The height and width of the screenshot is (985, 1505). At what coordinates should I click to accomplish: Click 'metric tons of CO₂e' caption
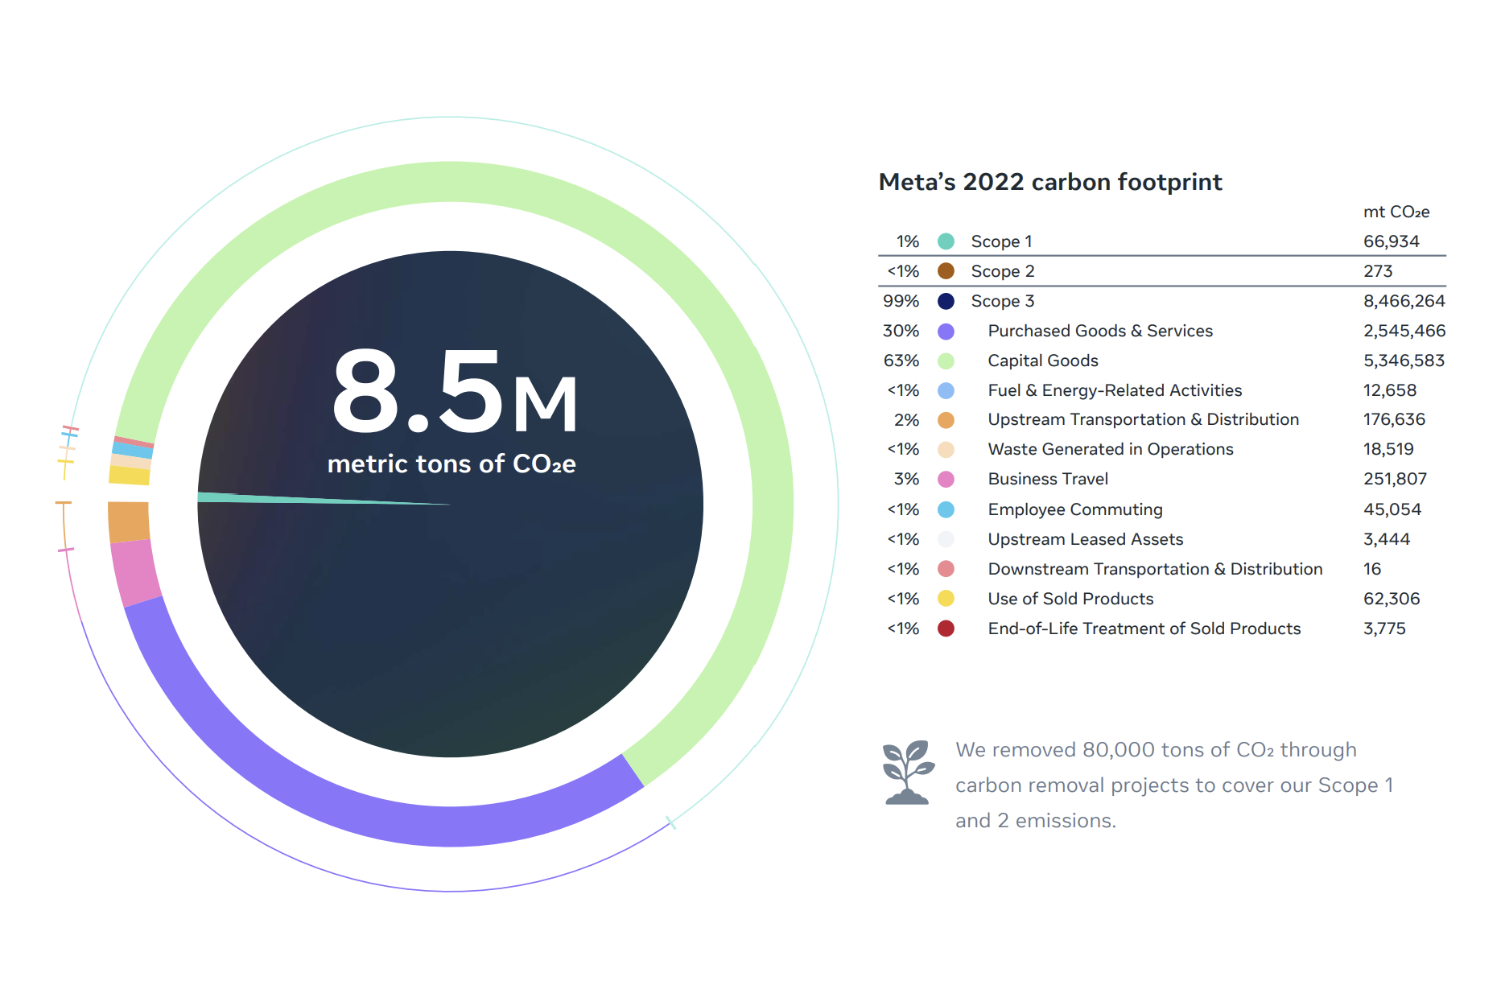[451, 464]
